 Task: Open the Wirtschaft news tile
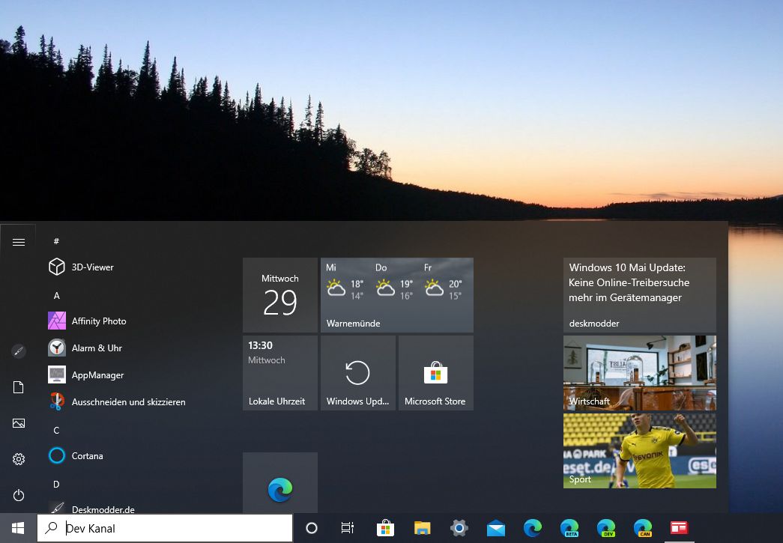[x=640, y=373]
